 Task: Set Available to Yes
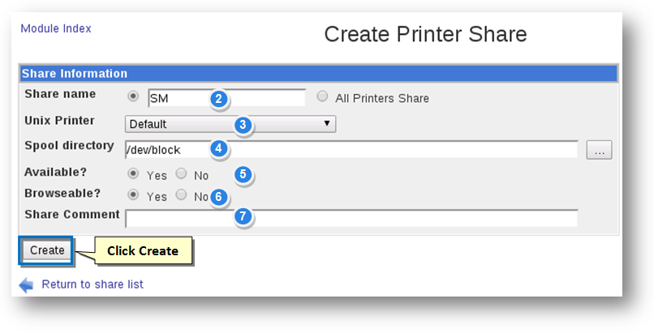point(134,173)
